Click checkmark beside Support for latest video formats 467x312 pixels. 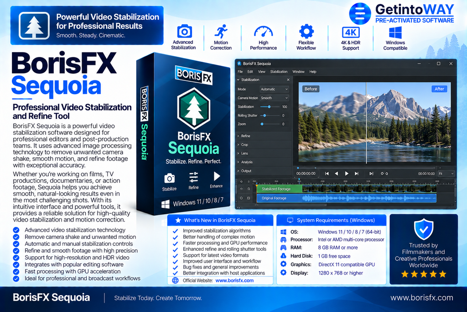coord(176,256)
